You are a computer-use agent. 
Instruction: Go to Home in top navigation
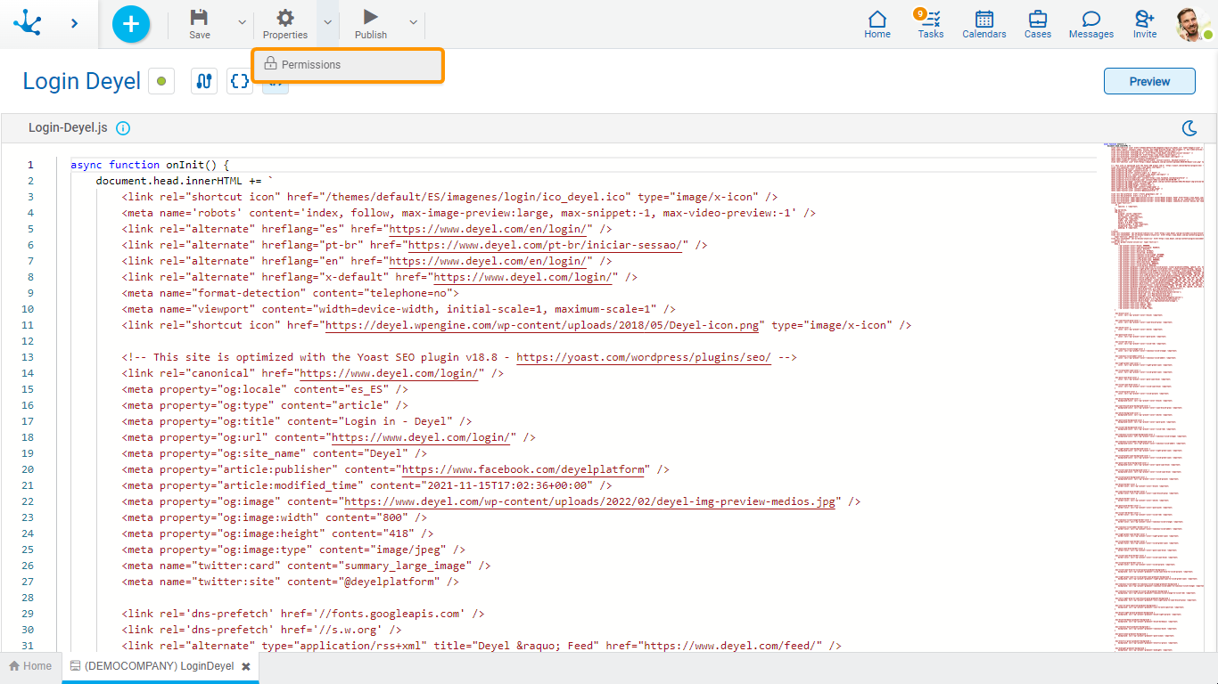tap(877, 24)
